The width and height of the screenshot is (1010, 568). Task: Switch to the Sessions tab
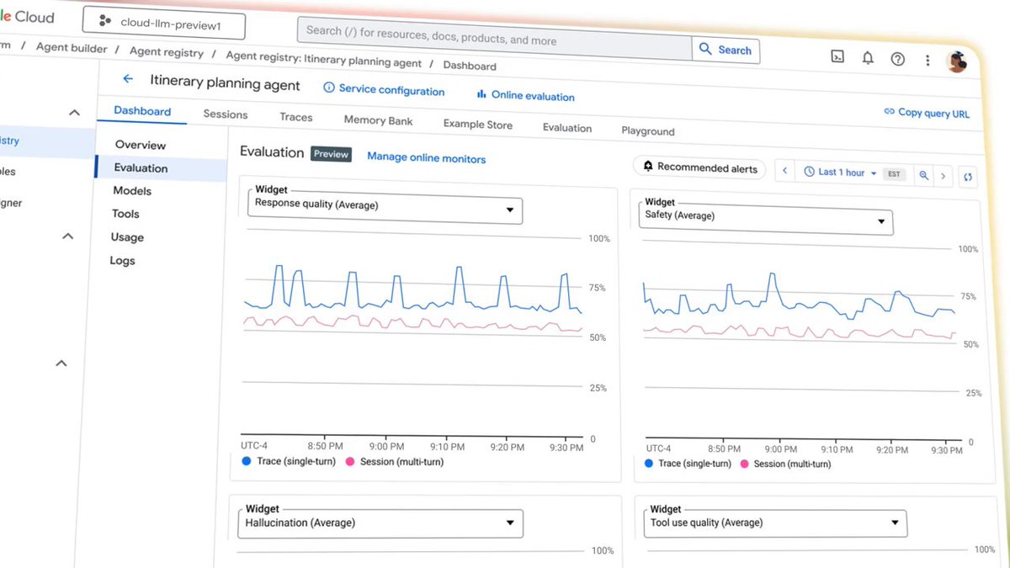(x=226, y=114)
